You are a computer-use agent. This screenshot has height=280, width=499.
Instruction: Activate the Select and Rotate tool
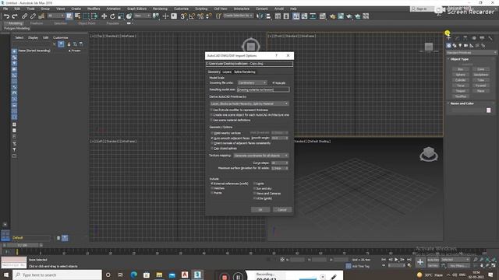tap(112, 16)
